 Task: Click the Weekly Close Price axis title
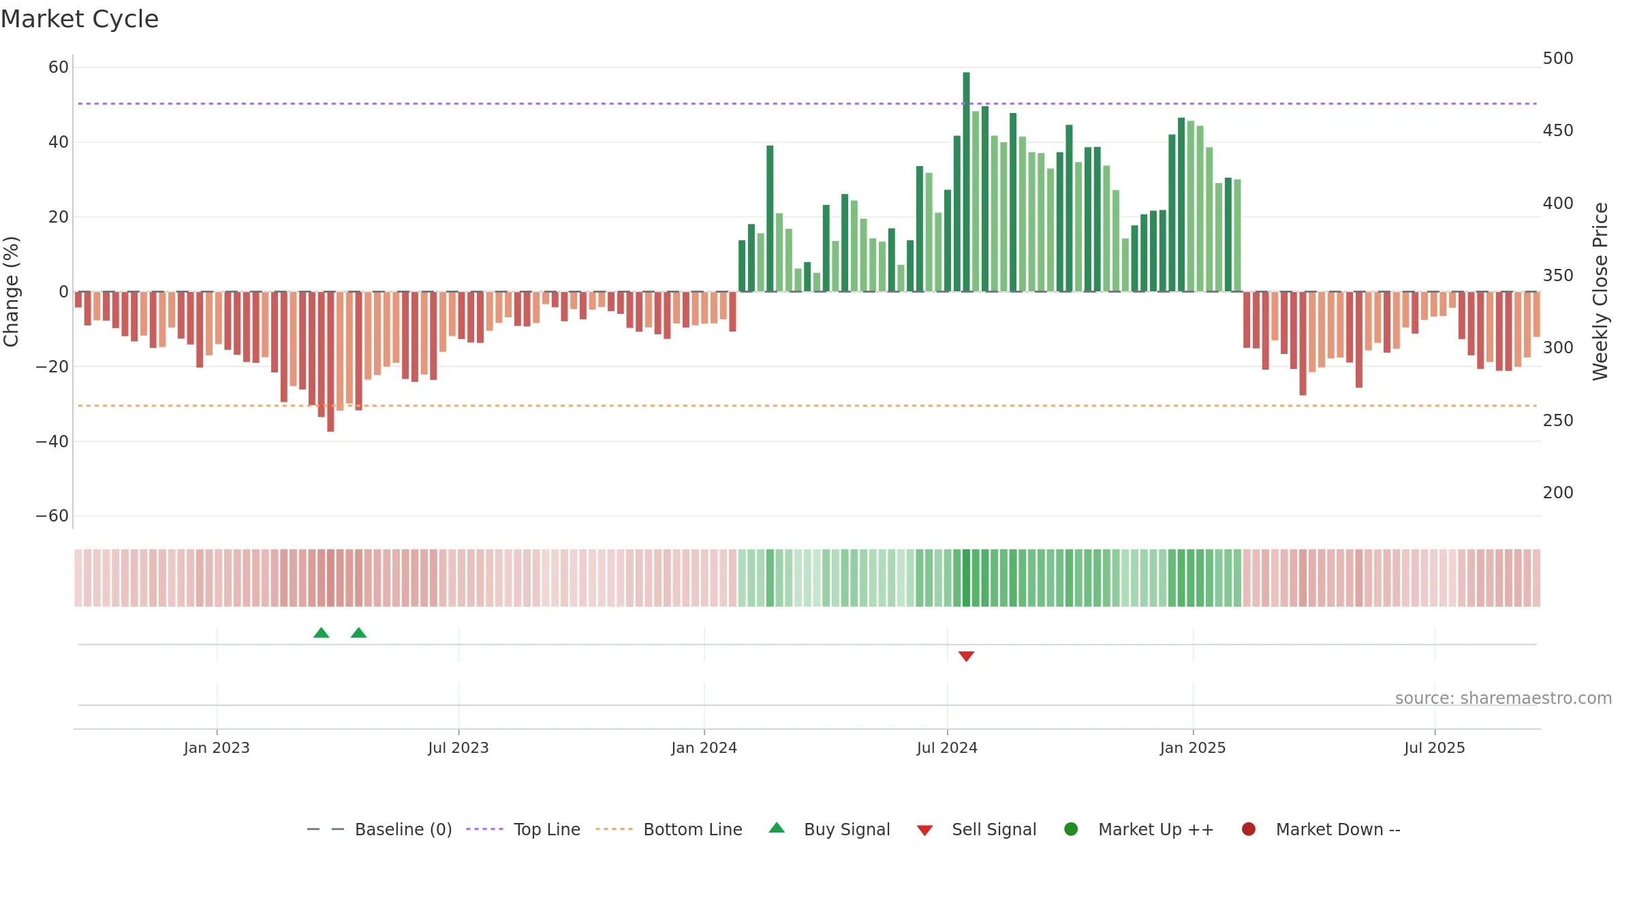(x=1600, y=291)
